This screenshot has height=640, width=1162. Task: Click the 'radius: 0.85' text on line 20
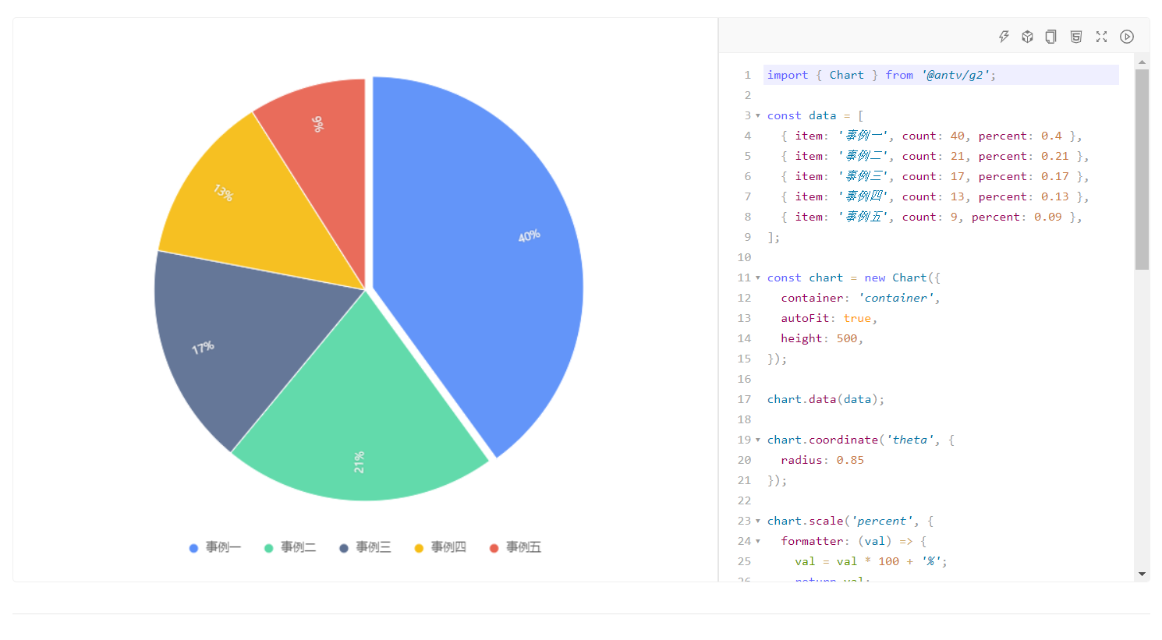pos(823,460)
